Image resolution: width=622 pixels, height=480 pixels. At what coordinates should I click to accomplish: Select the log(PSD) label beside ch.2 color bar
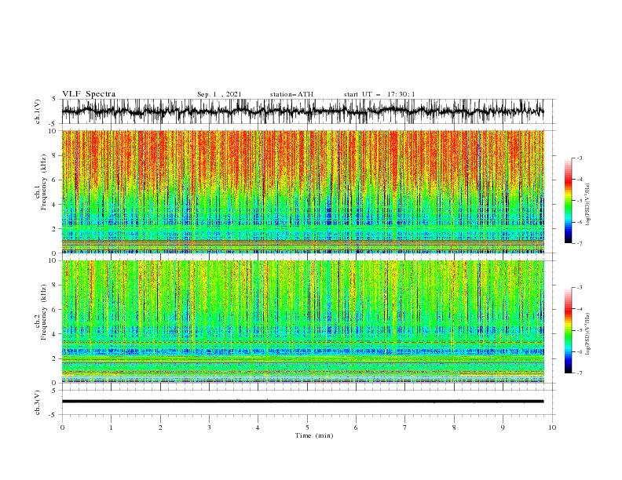(x=587, y=333)
